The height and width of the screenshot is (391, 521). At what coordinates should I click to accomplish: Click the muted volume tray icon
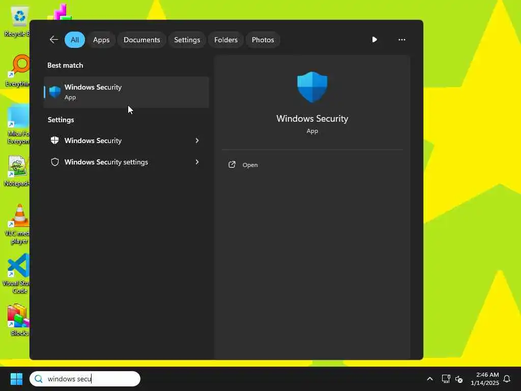tap(459, 379)
